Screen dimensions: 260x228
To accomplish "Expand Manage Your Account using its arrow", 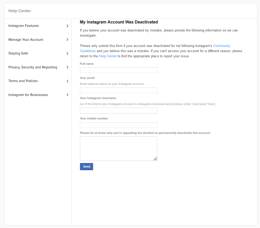I will click(x=67, y=40).
